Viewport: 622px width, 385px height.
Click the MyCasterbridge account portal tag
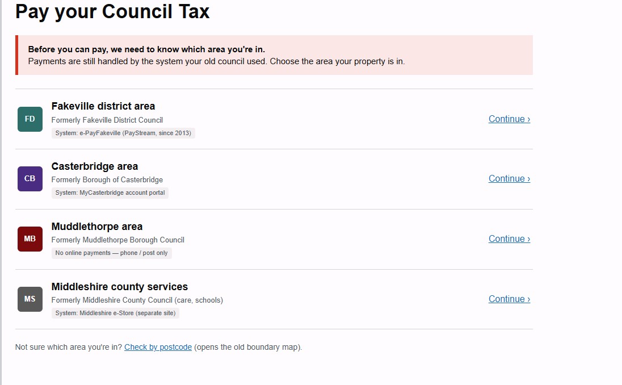(110, 193)
